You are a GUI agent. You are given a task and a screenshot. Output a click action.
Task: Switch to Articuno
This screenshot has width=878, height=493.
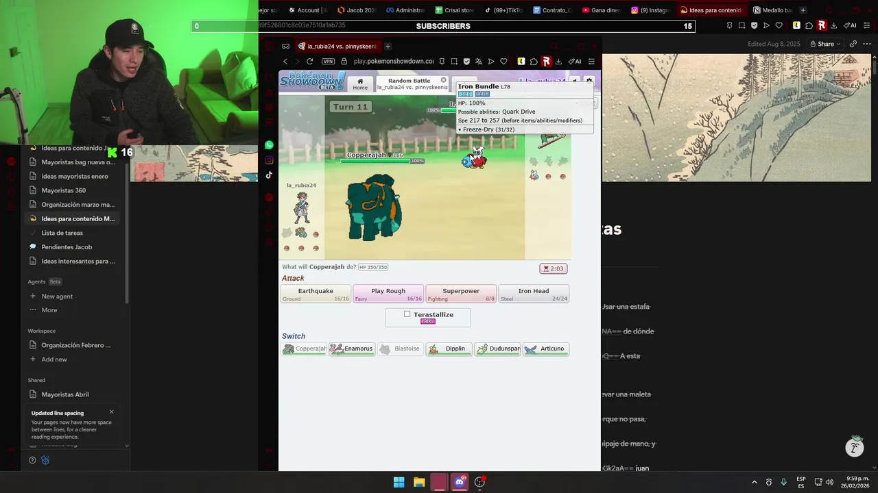point(546,349)
